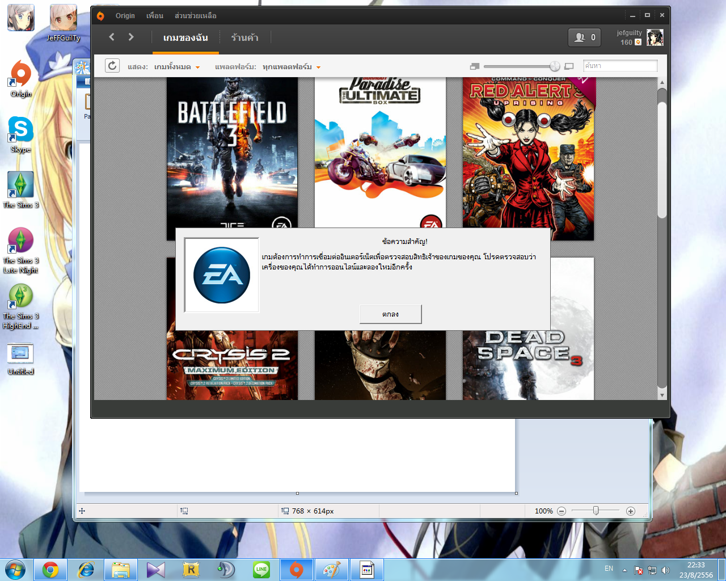Click the small thumbnail size icon
This screenshot has height=581, width=726.
tap(475, 66)
